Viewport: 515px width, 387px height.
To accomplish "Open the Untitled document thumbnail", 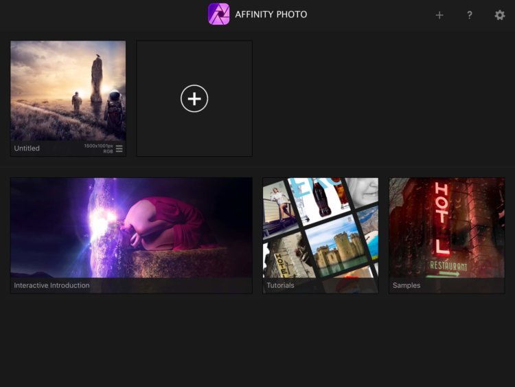I will click(68, 91).
